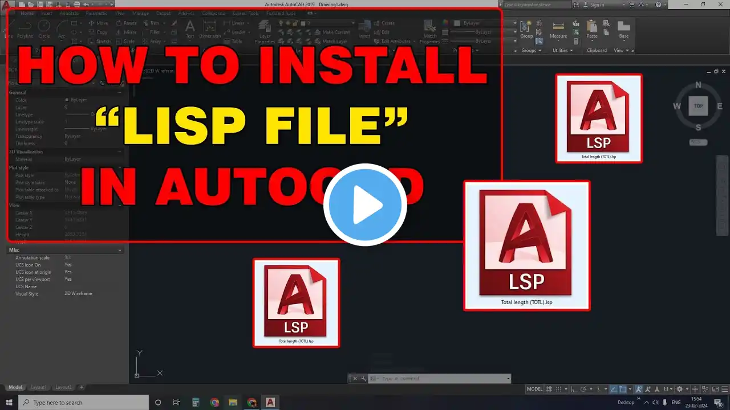Toggle Isometric Drafting in status bar
The image size is (730, 410).
coord(599,389)
